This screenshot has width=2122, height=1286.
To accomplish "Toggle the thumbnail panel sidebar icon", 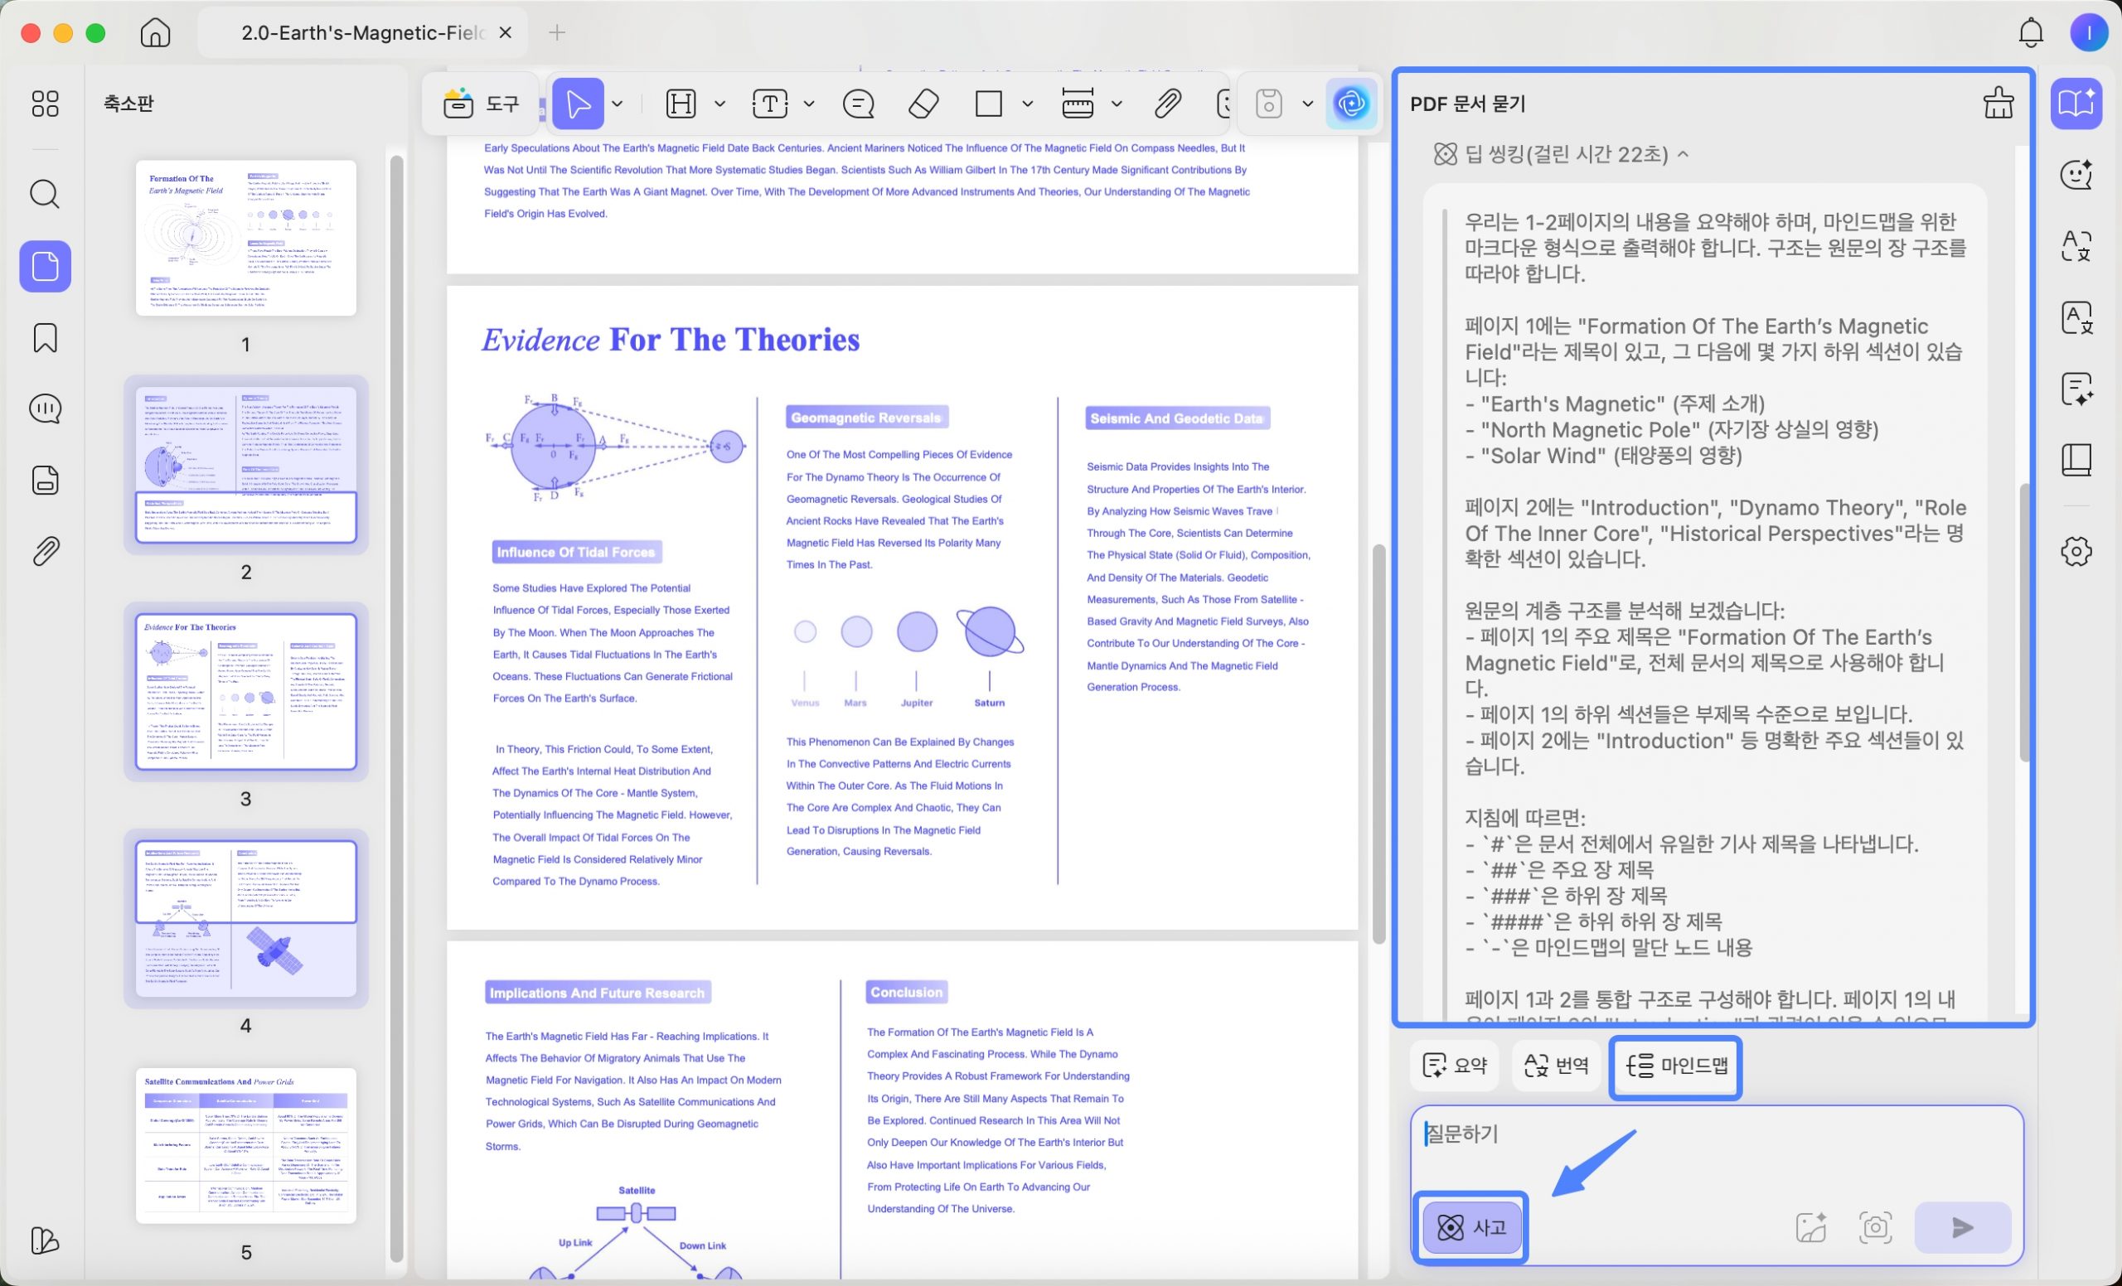I will [45, 267].
